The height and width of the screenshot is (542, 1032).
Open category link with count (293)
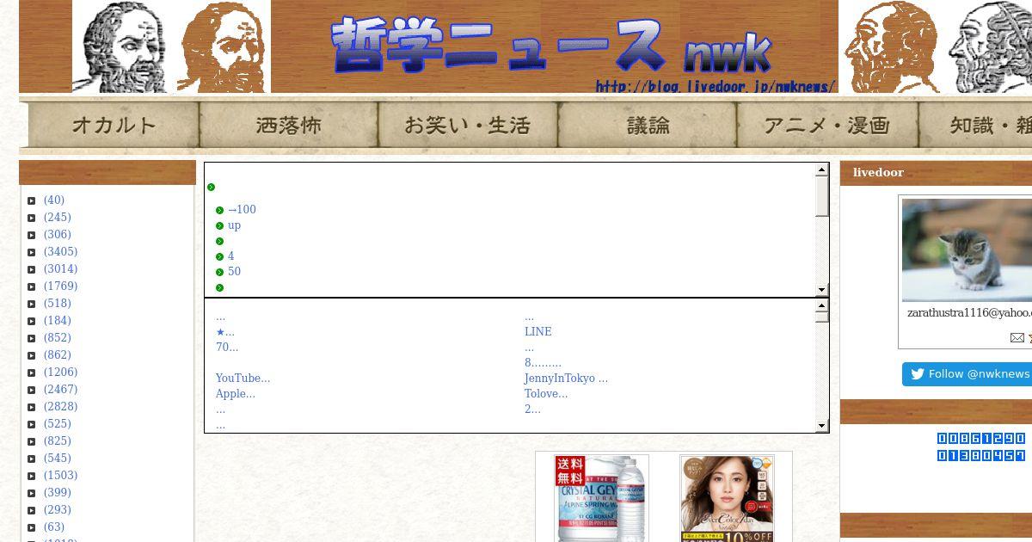click(58, 510)
